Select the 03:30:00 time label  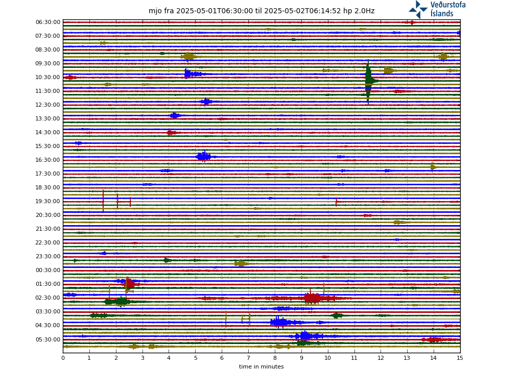(x=48, y=312)
